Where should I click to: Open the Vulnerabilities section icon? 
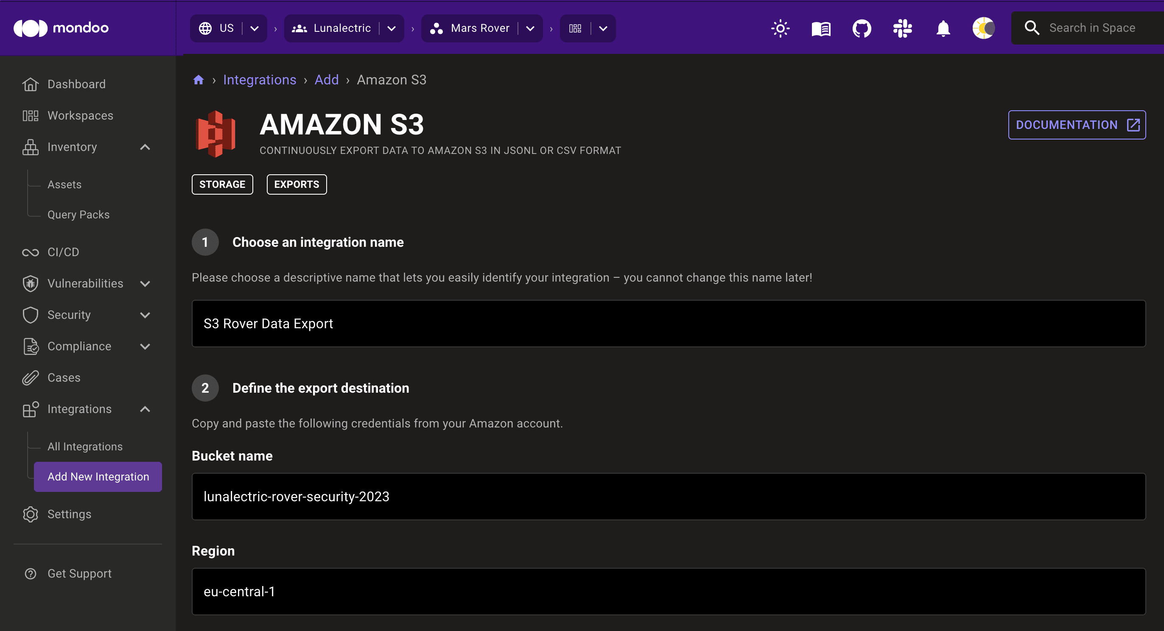pos(30,283)
